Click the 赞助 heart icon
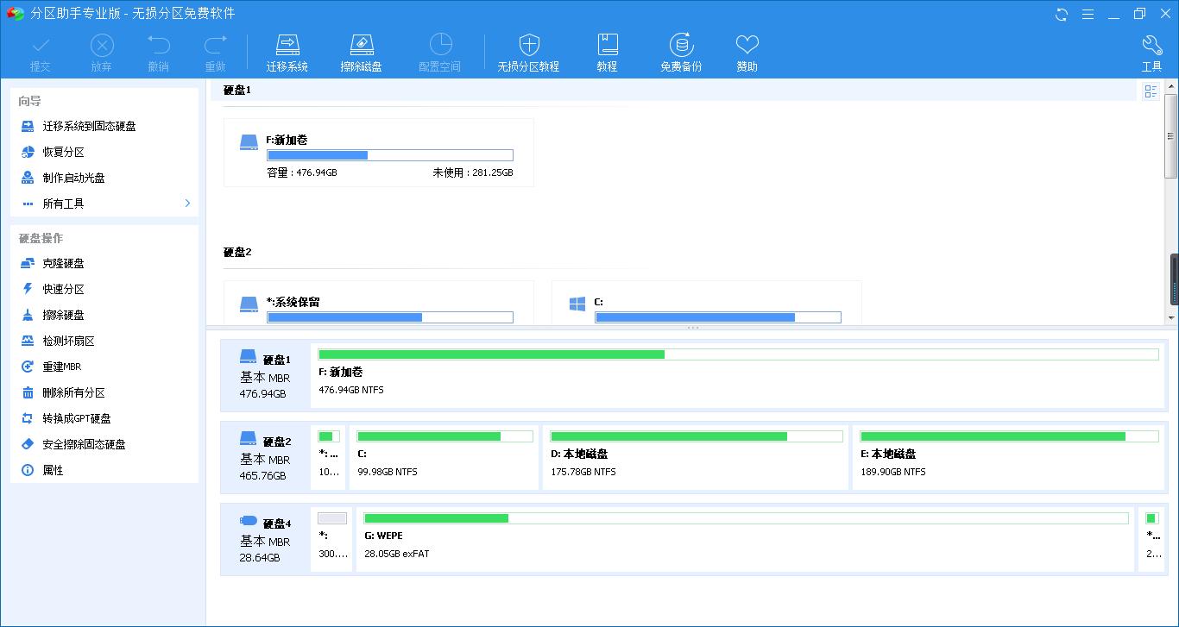Viewport: 1179px width, 627px height. pyautogui.click(x=746, y=50)
